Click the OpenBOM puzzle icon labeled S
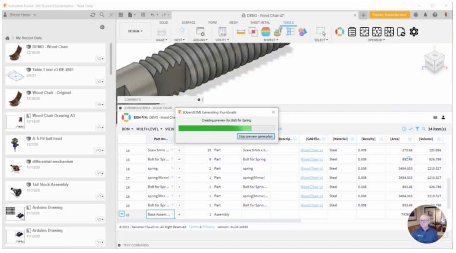The width and height of the screenshot is (456, 253). [x=376, y=32]
